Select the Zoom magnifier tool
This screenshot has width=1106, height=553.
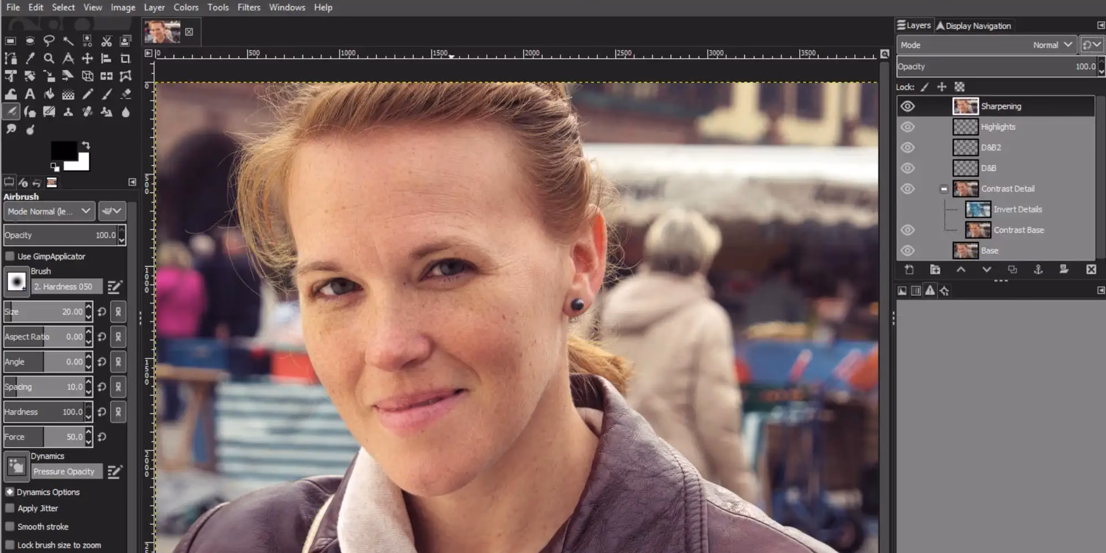(49, 58)
